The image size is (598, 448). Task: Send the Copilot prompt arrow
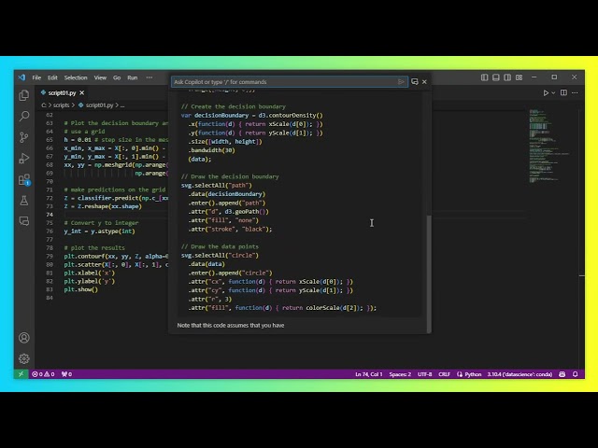pyautogui.click(x=401, y=82)
